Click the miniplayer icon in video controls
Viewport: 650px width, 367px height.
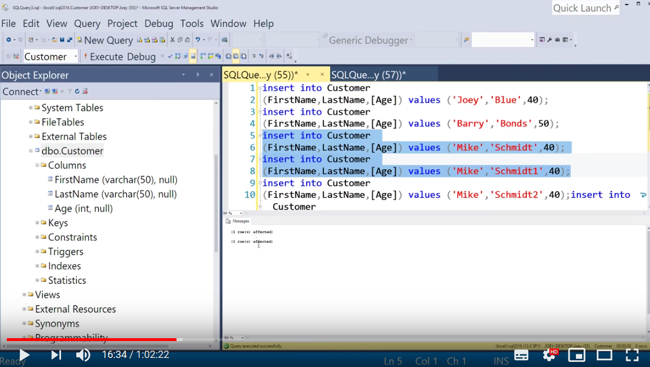[576, 355]
